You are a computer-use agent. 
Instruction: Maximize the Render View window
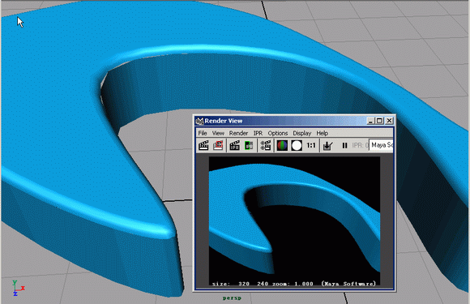pos(379,121)
